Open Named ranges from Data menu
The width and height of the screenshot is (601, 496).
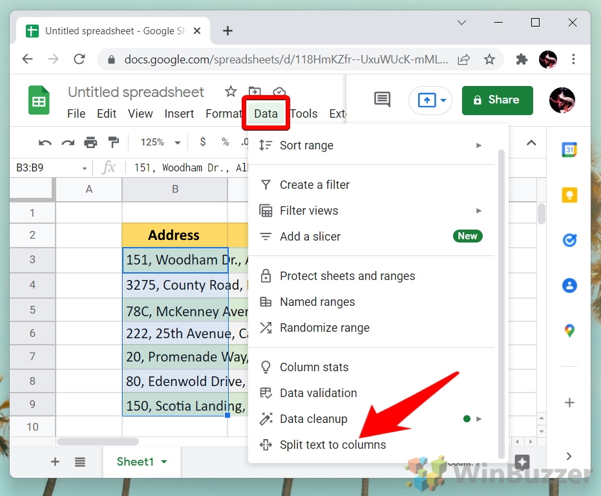tap(371, 302)
